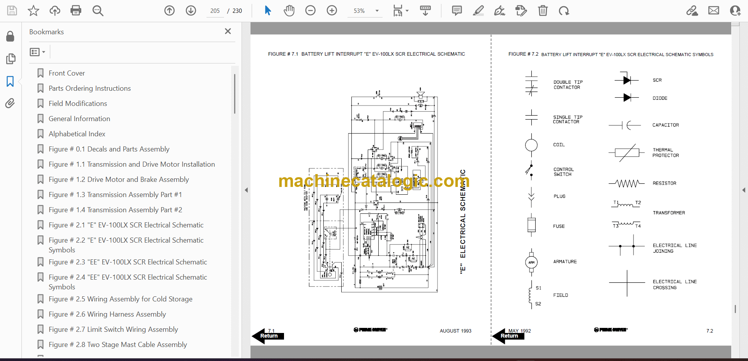Add a sticky note comment
The height and width of the screenshot is (361, 748).
[x=457, y=11]
